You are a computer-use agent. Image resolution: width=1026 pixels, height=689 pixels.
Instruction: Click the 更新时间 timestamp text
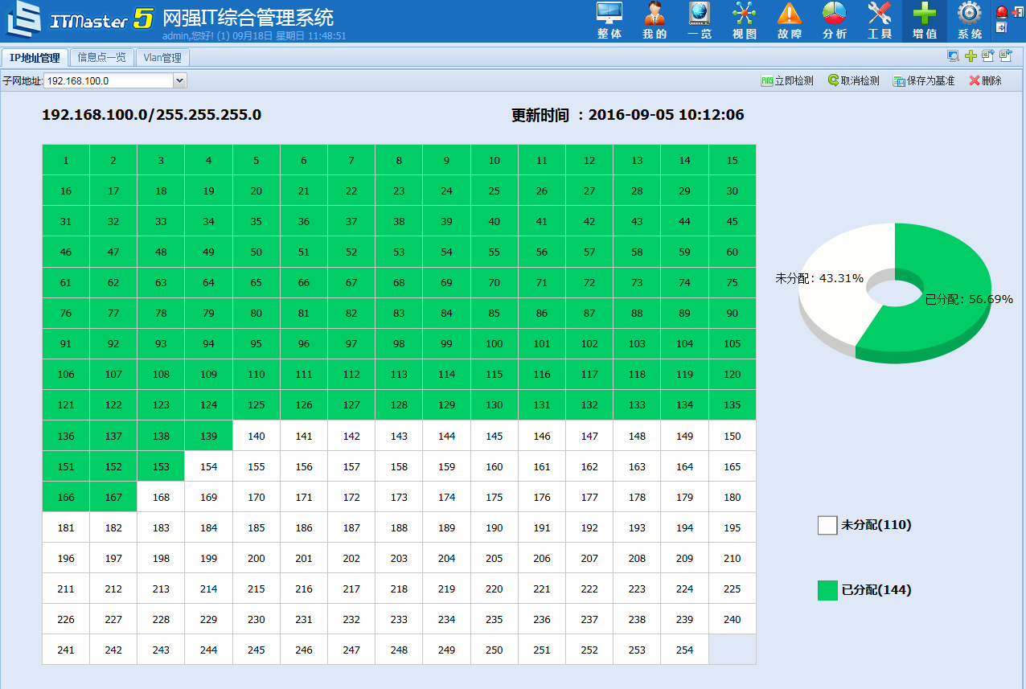pyautogui.click(x=627, y=115)
